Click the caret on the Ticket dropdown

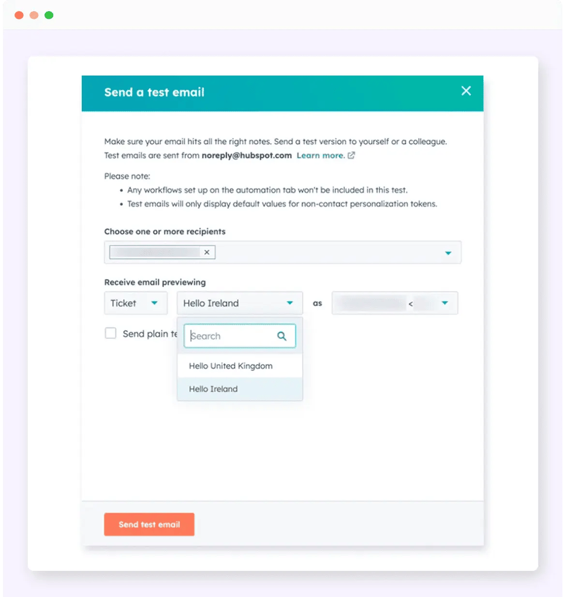(155, 303)
